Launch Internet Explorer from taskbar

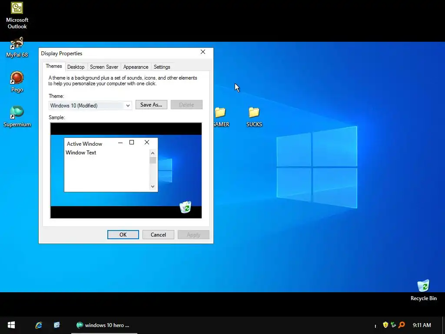(39, 325)
